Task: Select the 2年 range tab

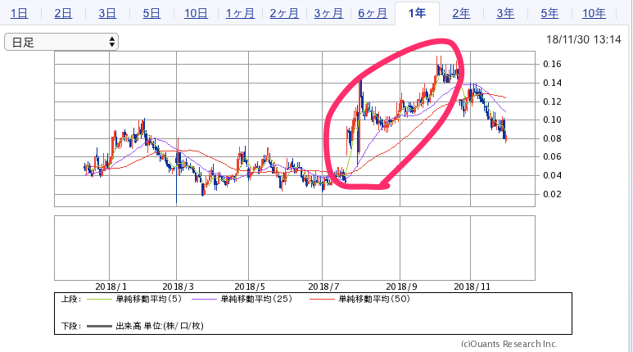Action: (x=461, y=13)
